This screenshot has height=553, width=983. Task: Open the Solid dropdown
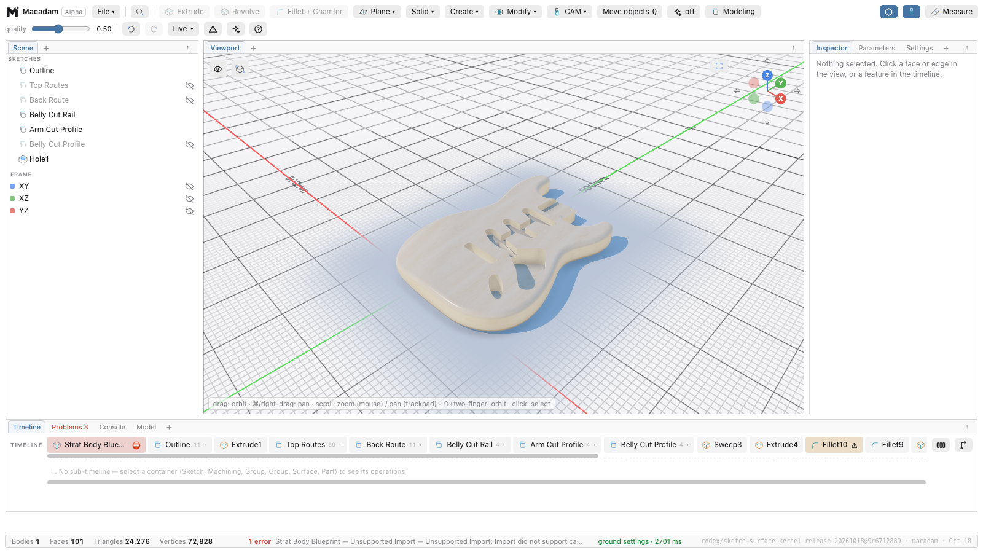pos(423,12)
